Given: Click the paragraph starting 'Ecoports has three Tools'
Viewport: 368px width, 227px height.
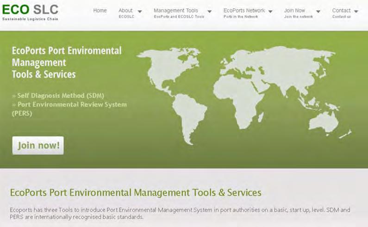Looking at the screenshot, I should [180, 213].
